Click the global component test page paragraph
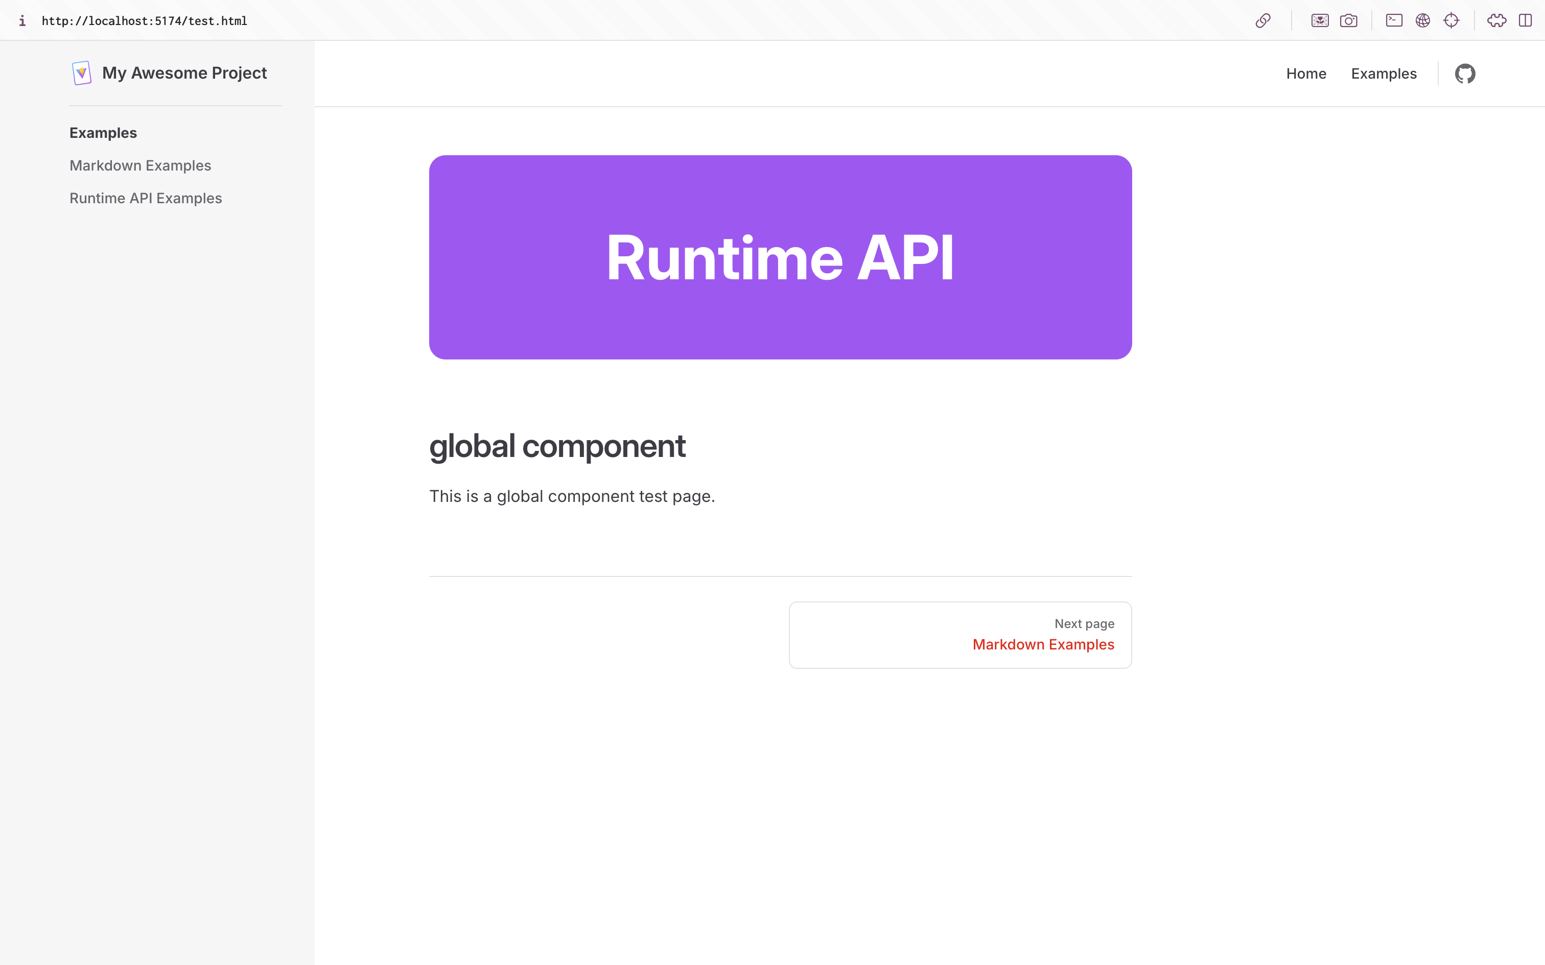1545x965 pixels. click(x=572, y=496)
